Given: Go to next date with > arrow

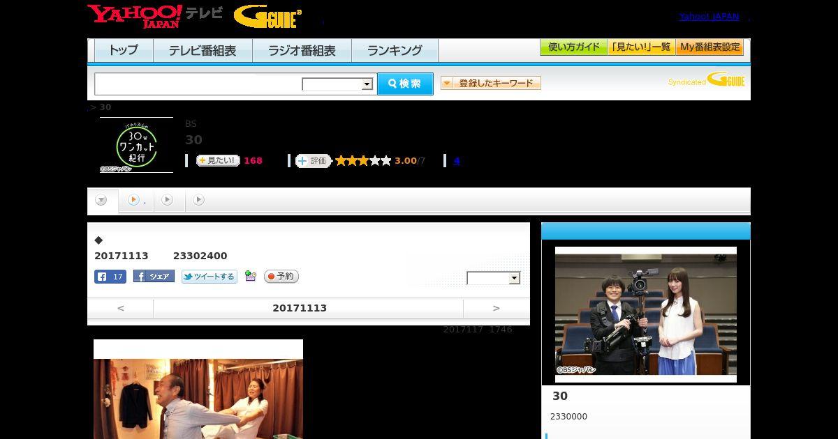Looking at the screenshot, I should [x=497, y=308].
